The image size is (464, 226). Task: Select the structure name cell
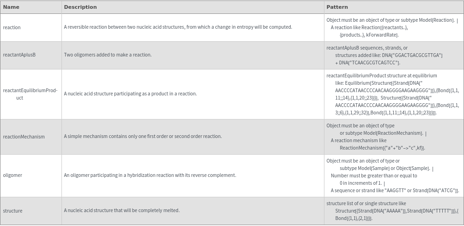coord(13,211)
